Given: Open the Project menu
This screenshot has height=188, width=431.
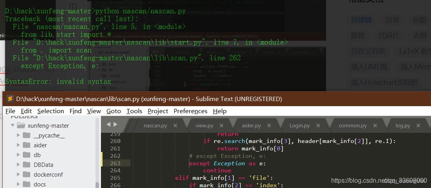Looking at the screenshot, I should coord(158,111).
